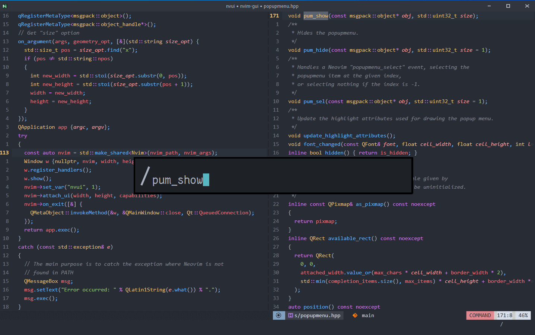Click the font_changed function name
The width and height of the screenshot is (535, 335).
pyautogui.click(x=322, y=144)
